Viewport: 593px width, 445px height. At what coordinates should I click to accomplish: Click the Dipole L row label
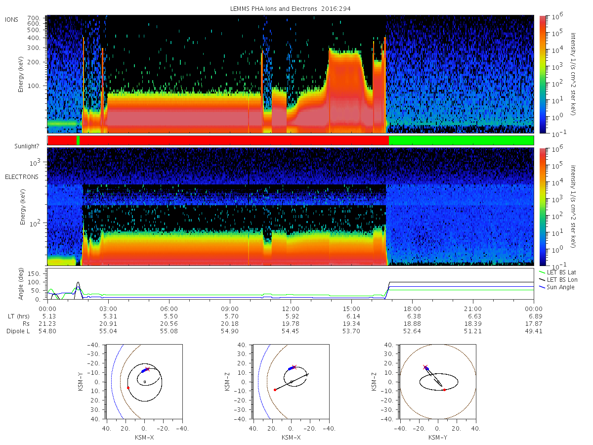tap(18, 331)
